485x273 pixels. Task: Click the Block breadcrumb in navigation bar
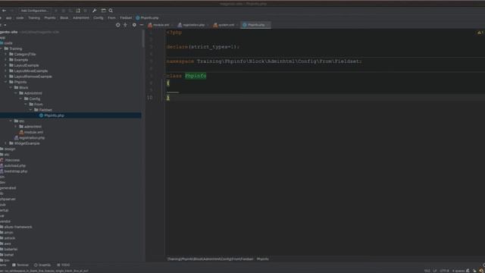coord(64,18)
